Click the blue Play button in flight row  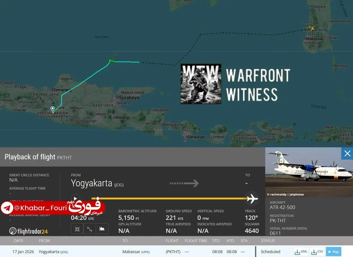(x=333, y=252)
